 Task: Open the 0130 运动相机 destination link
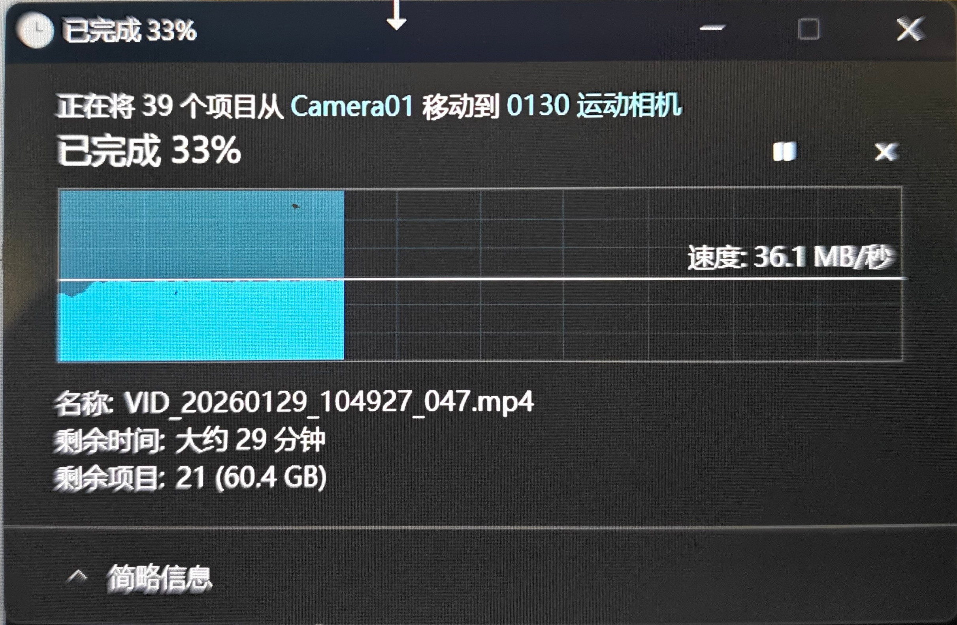pos(593,105)
